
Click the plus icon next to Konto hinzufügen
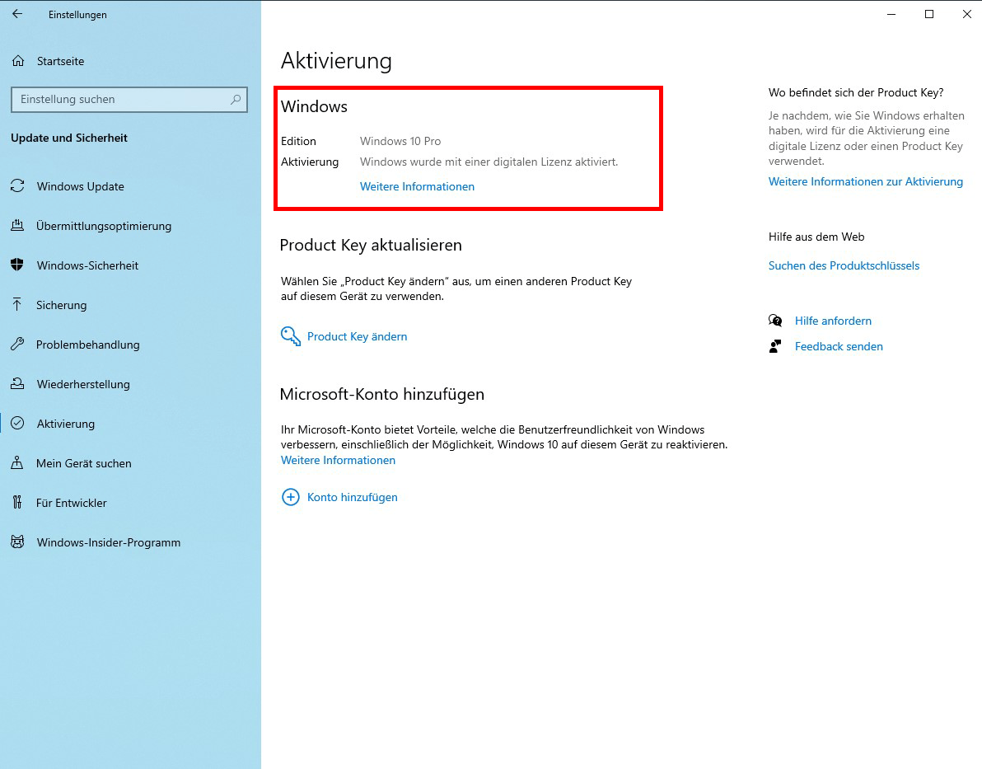290,497
